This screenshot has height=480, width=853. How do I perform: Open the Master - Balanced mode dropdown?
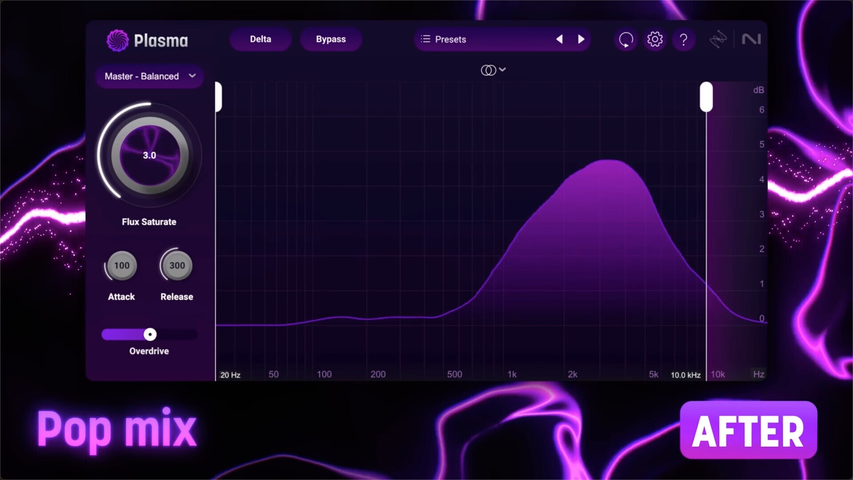point(150,76)
